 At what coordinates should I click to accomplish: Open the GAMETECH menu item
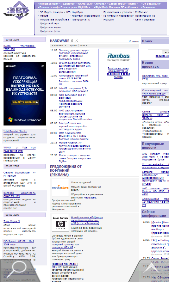coord(85,4)
